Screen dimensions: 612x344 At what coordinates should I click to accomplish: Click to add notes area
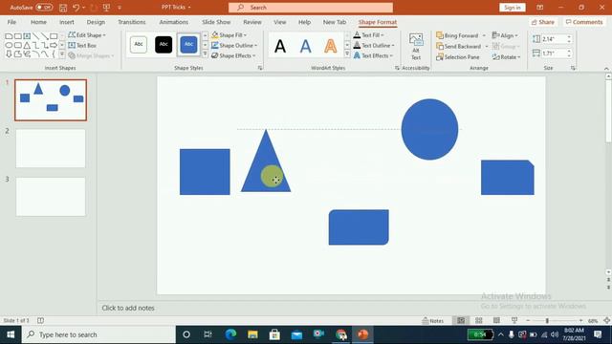coord(128,308)
